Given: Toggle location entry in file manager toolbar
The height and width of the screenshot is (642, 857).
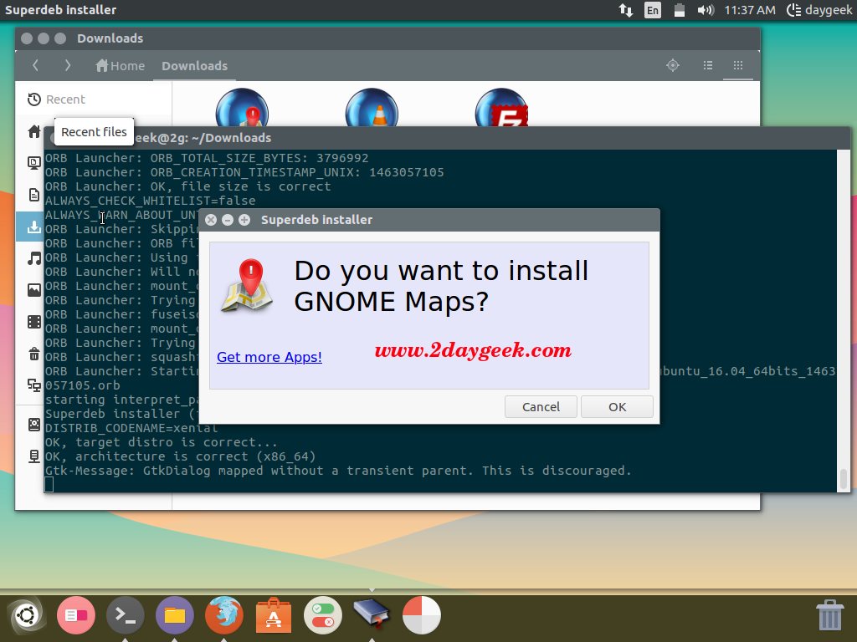Looking at the screenshot, I should (673, 65).
